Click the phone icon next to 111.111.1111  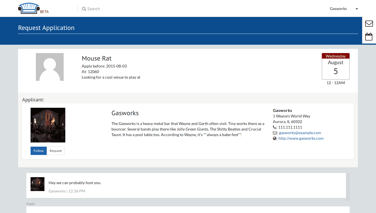(275, 127)
